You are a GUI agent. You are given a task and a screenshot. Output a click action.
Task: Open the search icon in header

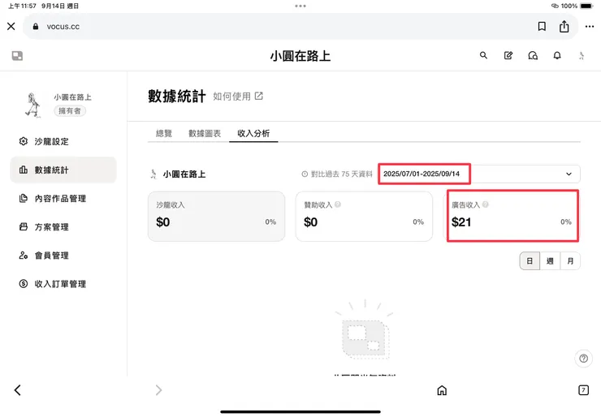coord(484,56)
